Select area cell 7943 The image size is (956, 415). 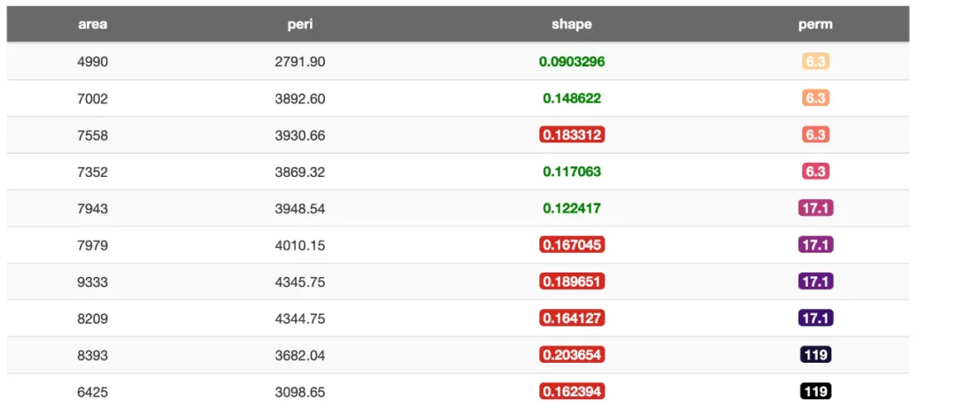point(93,209)
